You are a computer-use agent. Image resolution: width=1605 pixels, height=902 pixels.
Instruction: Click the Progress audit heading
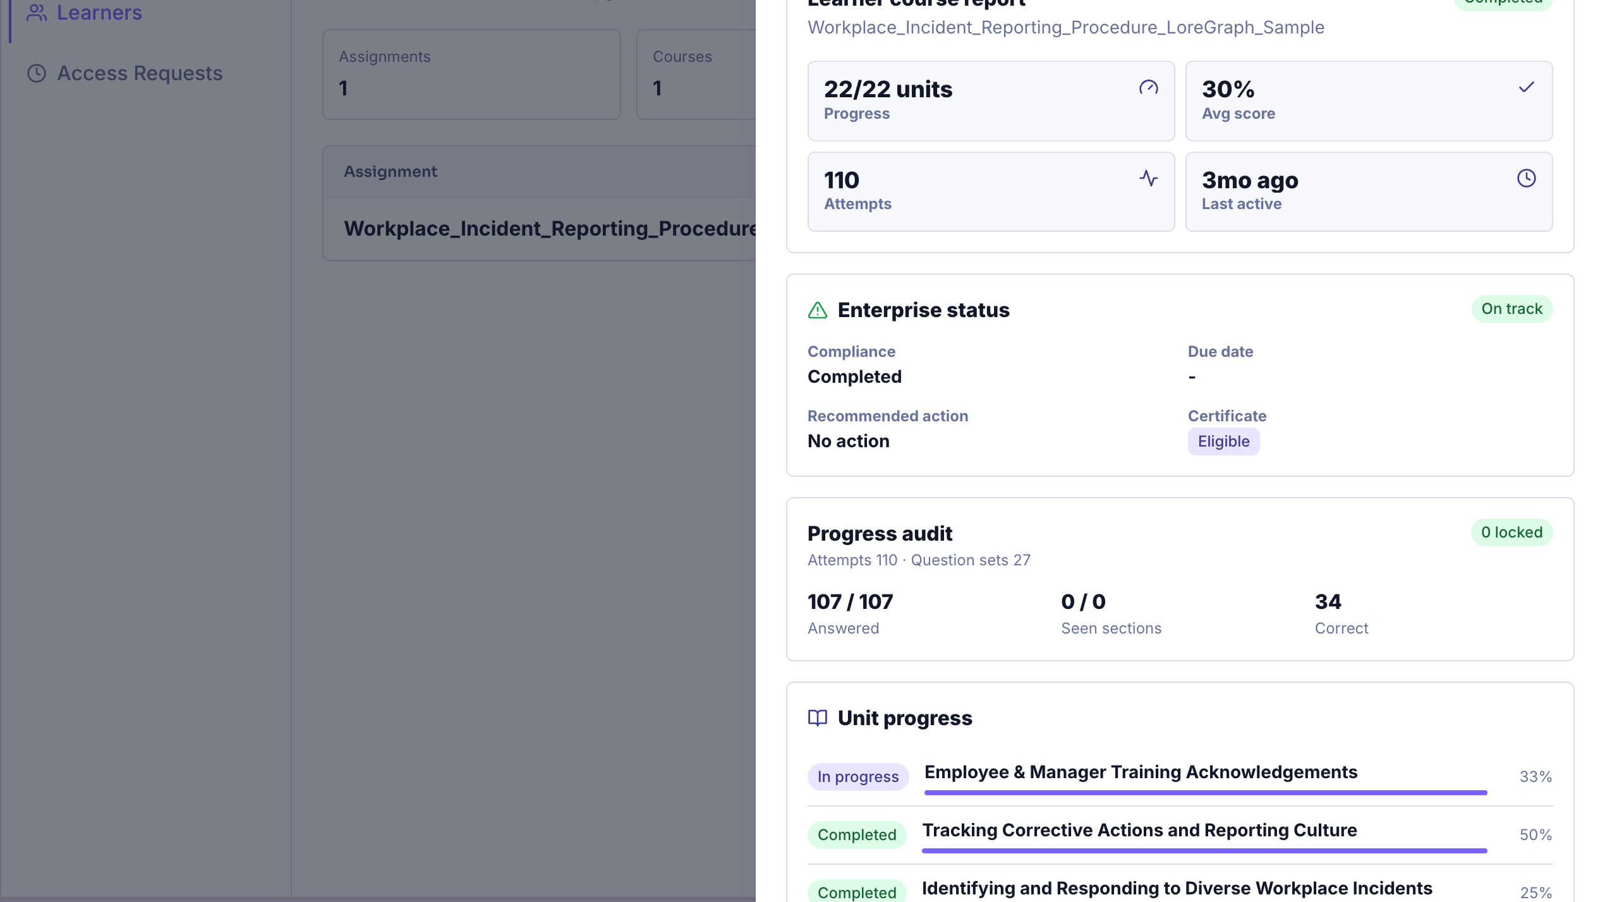point(880,534)
